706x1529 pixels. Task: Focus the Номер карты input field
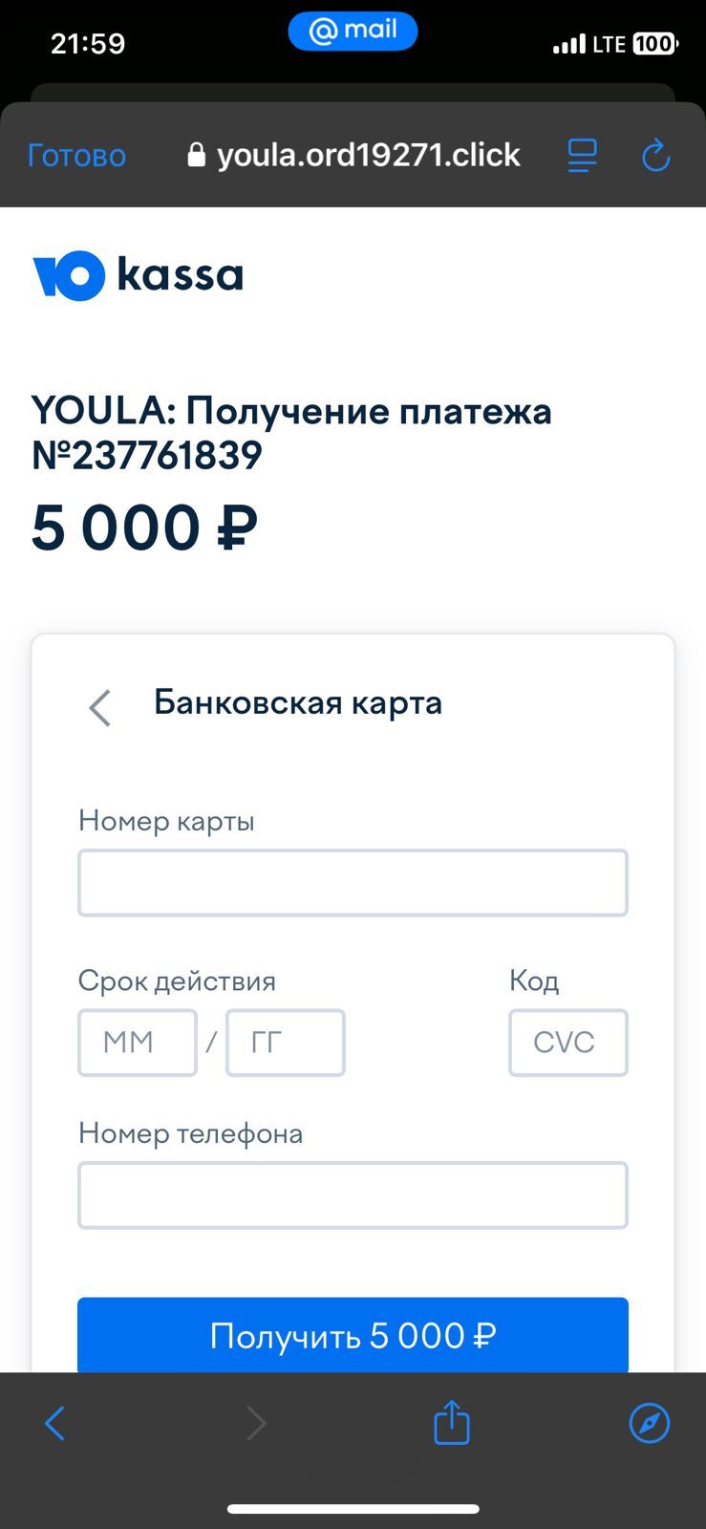[353, 883]
